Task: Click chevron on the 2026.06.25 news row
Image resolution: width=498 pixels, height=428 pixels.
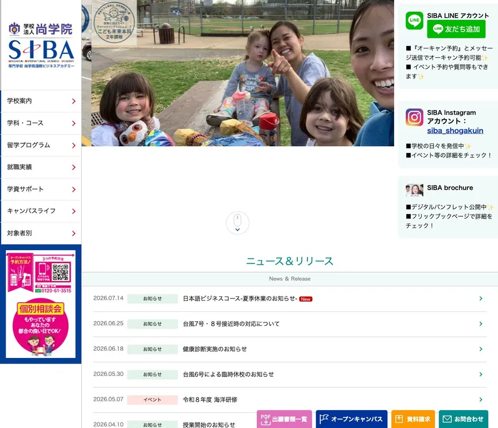Action: [481, 324]
